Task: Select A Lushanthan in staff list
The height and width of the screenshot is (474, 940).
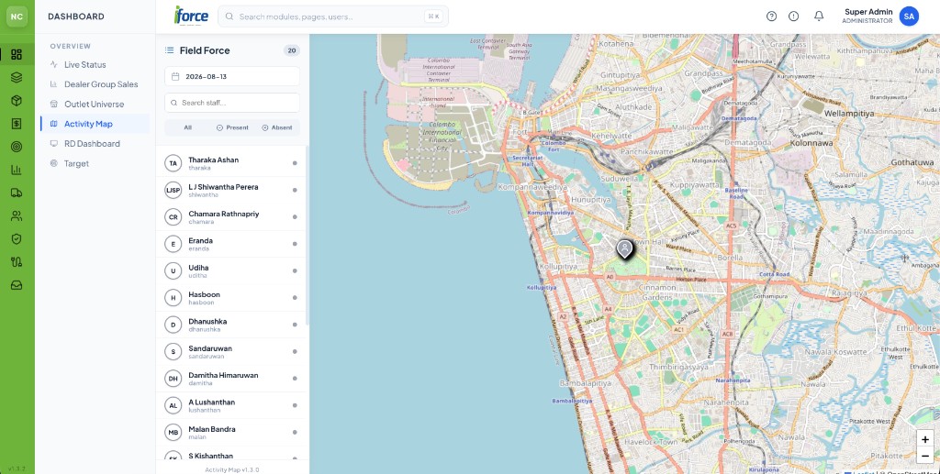Action: (230, 405)
